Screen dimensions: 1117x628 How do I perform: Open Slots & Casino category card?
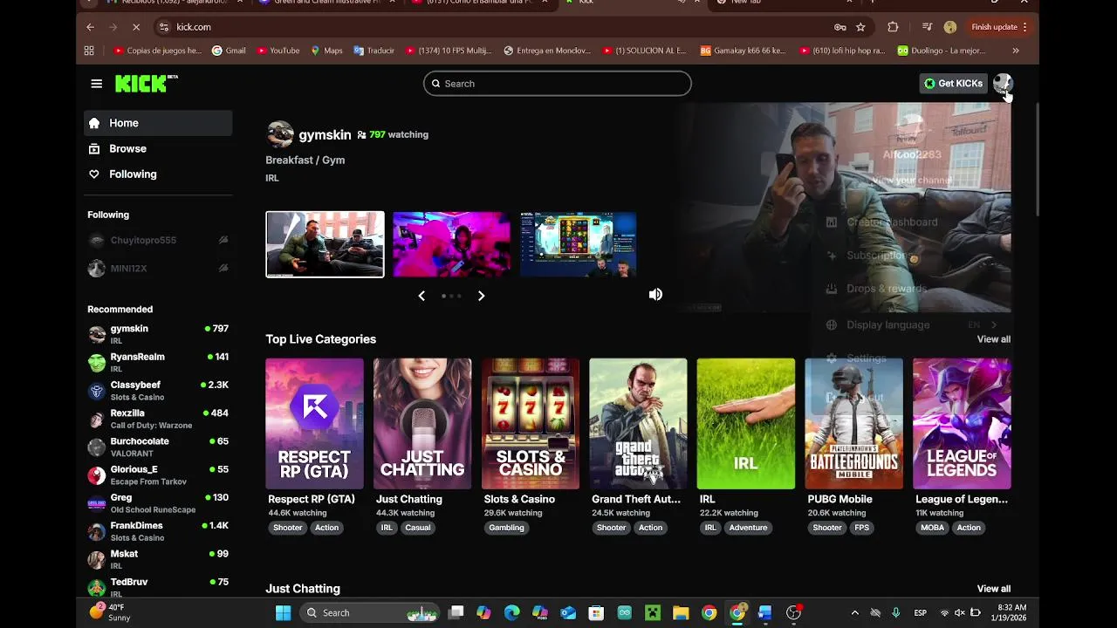click(x=531, y=424)
